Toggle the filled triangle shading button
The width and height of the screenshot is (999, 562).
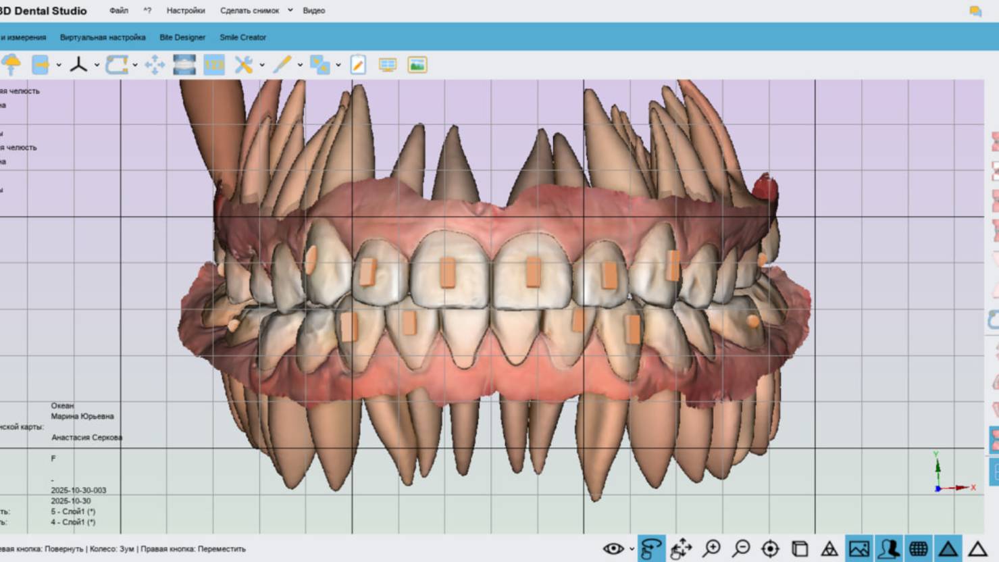pos(948,548)
